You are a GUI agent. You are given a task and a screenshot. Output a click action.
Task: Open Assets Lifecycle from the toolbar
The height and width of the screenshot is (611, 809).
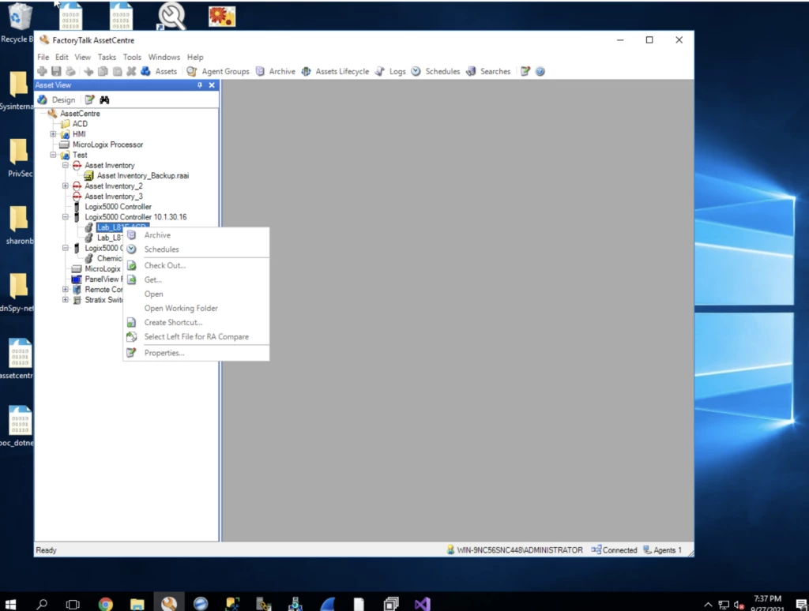(x=335, y=71)
